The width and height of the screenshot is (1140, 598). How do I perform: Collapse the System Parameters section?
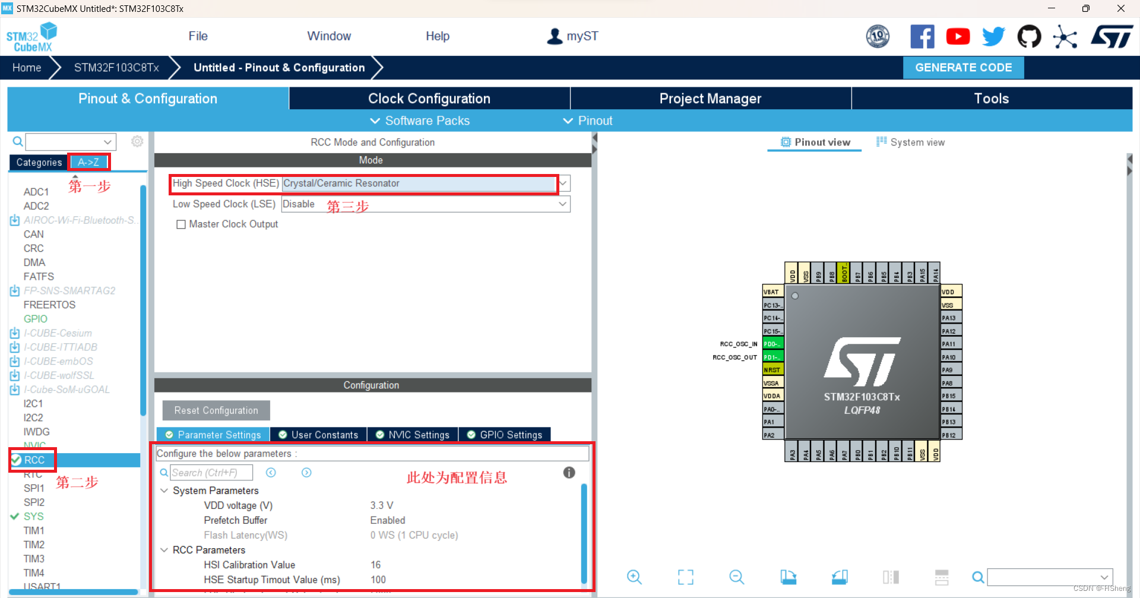[164, 491]
